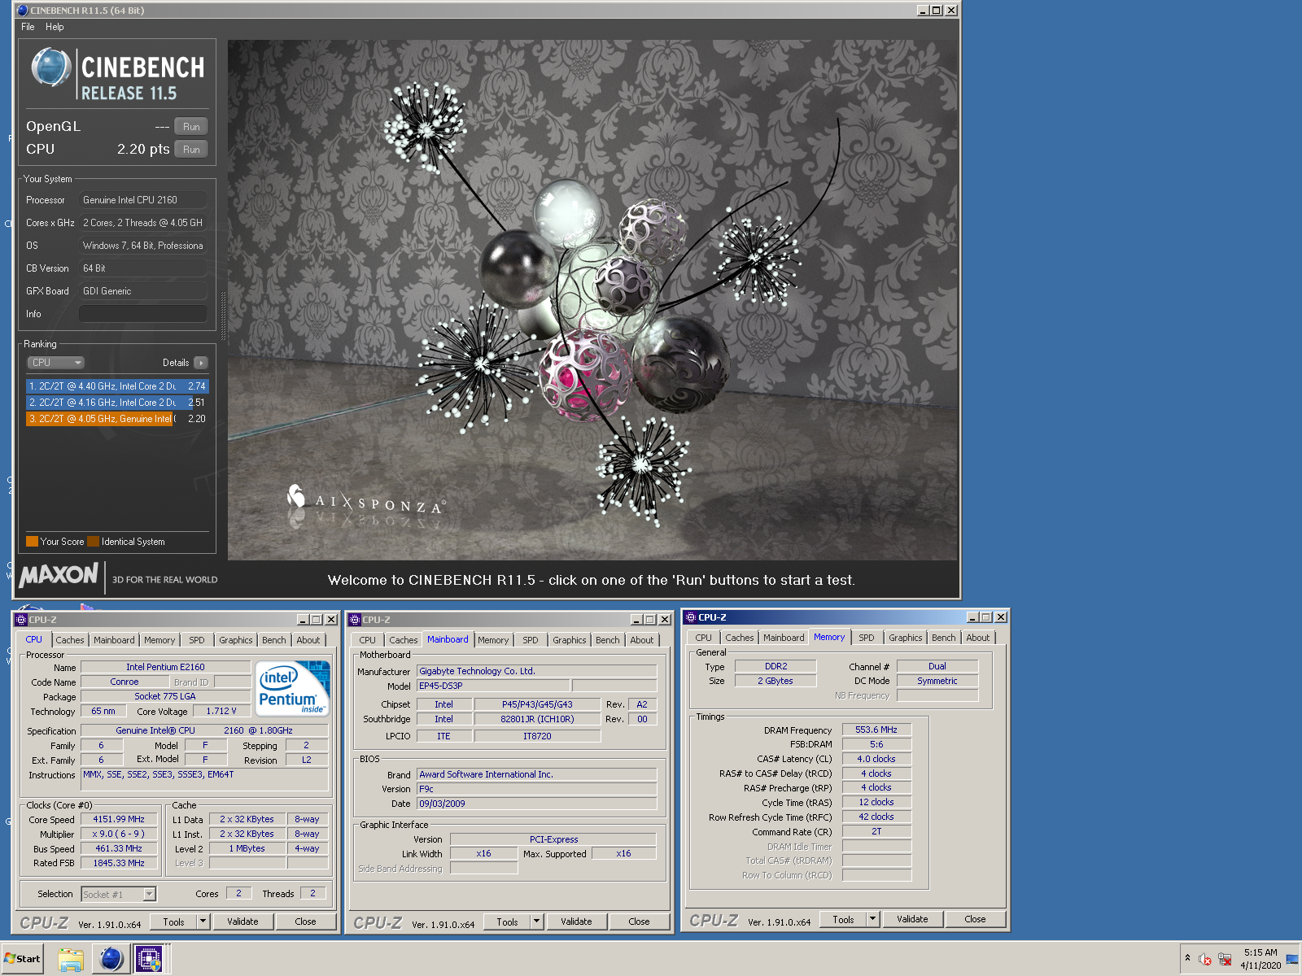Click the Mainboard CPU-Z window title icon
The image size is (1302, 976).
click(355, 620)
